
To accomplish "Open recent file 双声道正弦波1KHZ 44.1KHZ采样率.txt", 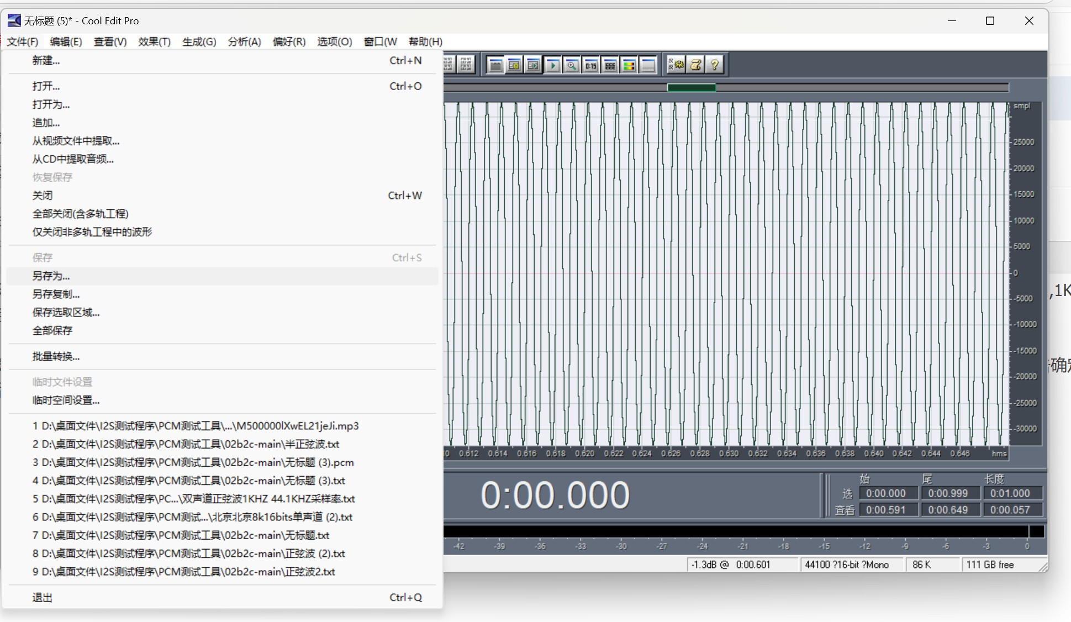I will (x=222, y=499).
